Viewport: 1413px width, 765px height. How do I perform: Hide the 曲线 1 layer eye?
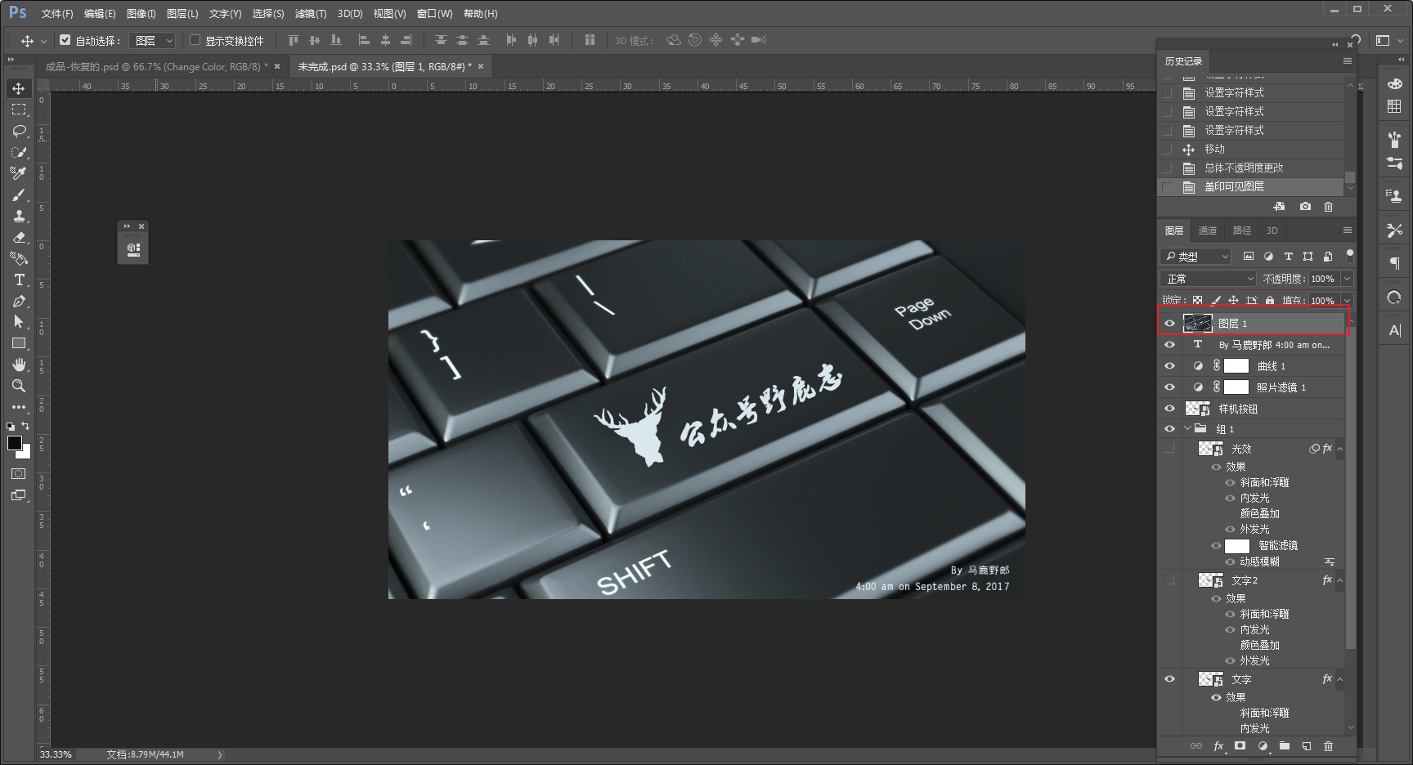[x=1169, y=366]
